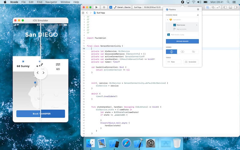Tap Book Transfer button in Simulator
The height and width of the screenshot is (150, 240).
click(40, 114)
